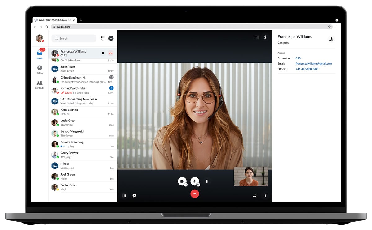
Task: Click the Francesca Williams name in details panel
Action: (295, 37)
